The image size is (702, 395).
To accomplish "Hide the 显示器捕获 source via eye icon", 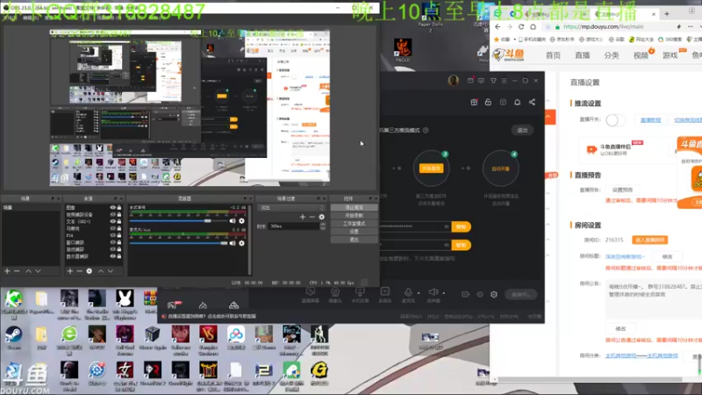I will (x=113, y=256).
